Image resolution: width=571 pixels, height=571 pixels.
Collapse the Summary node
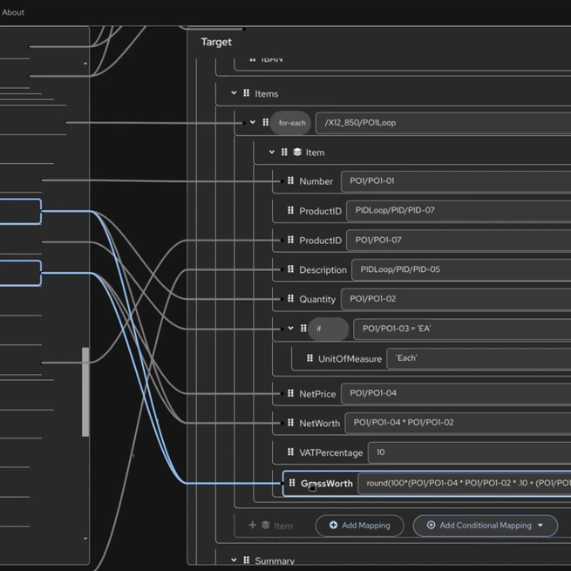(234, 560)
